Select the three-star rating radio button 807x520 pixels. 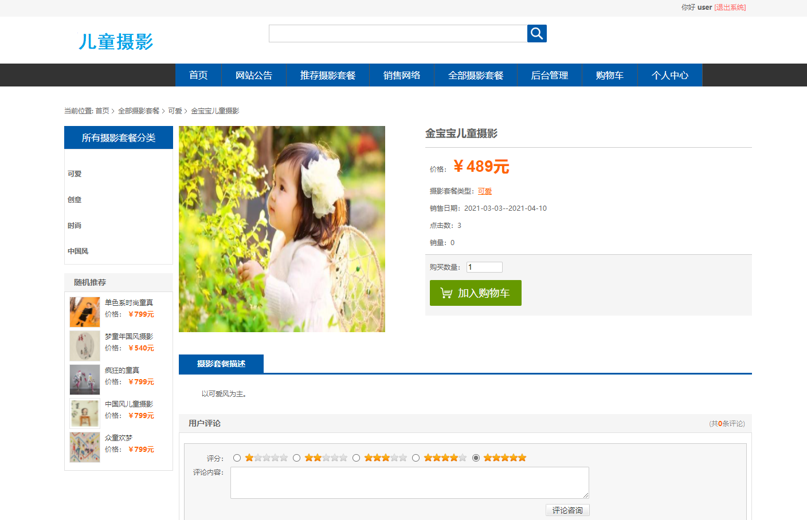(356, 458)
